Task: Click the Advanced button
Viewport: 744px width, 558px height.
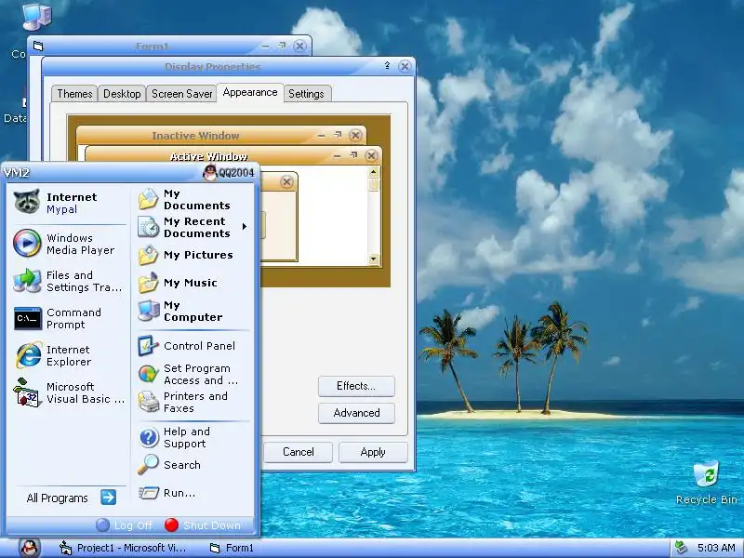Action: click(356, 413)
